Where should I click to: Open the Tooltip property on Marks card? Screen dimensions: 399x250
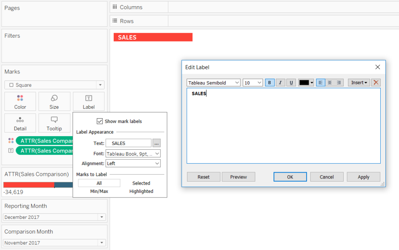point(54,123)
